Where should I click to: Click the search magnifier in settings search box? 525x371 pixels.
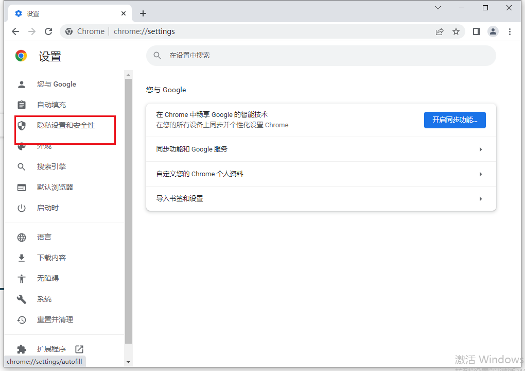click(x=157, y=56)
